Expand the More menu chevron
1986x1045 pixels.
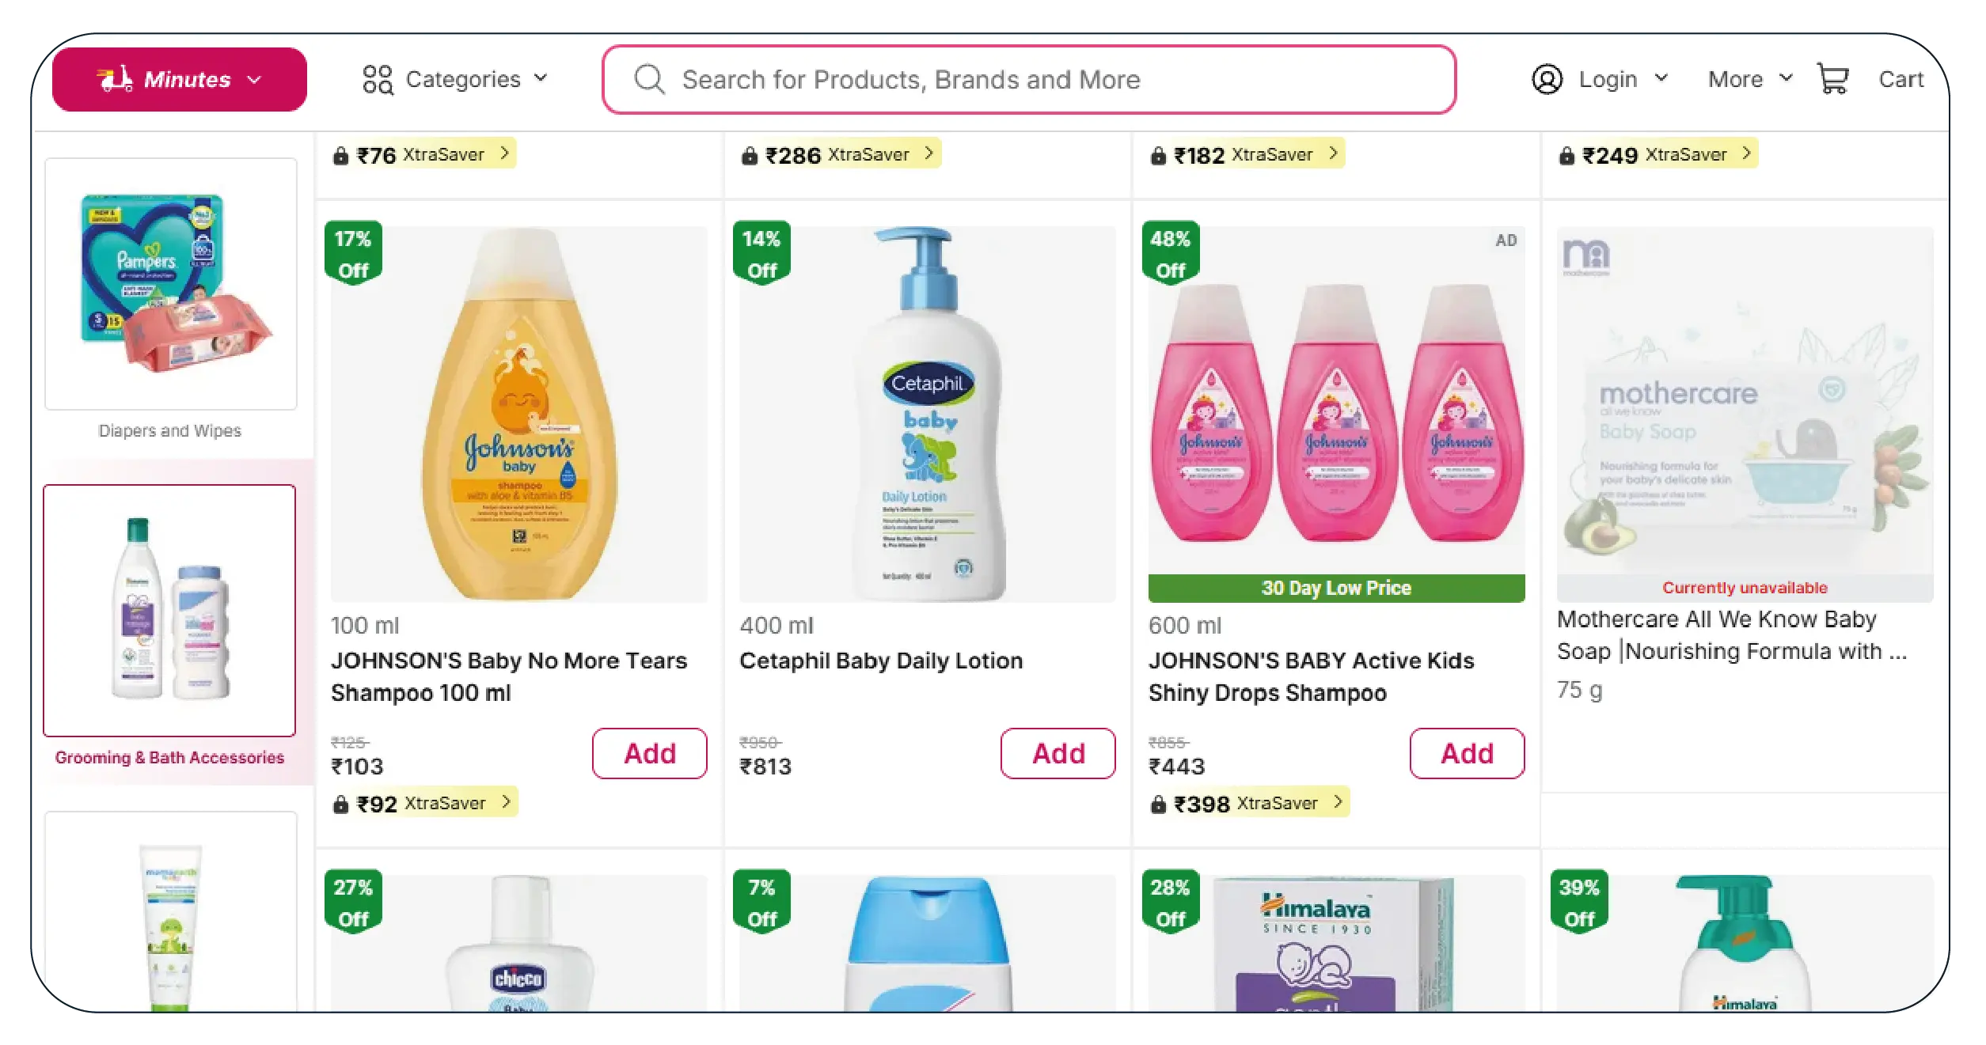click(x=1786, y=78)
